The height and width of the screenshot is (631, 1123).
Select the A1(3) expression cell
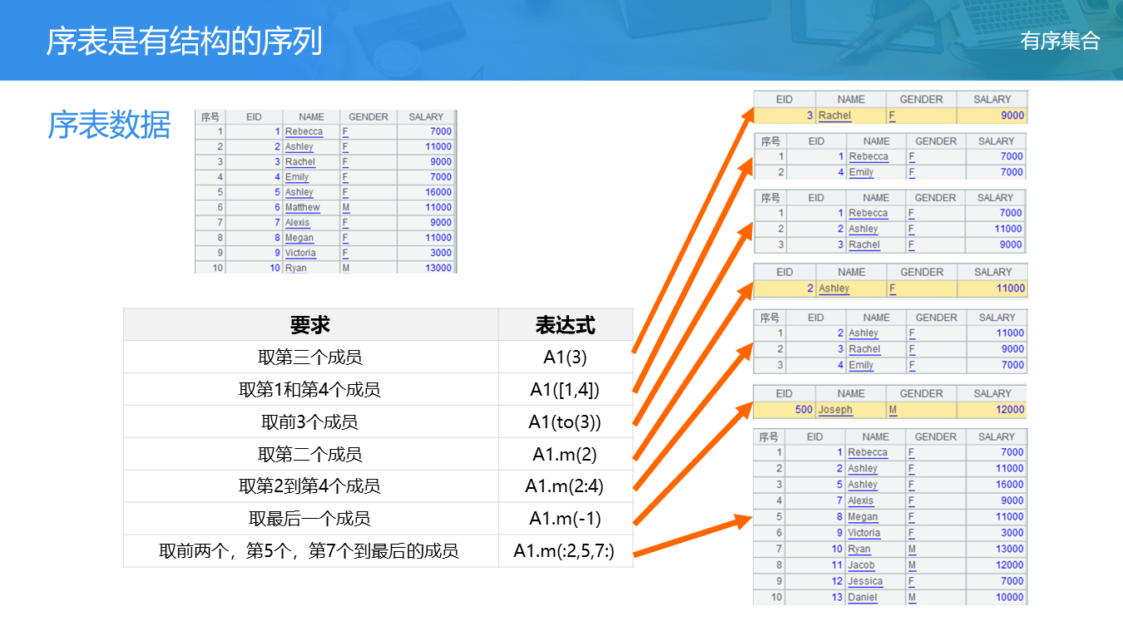565,357
